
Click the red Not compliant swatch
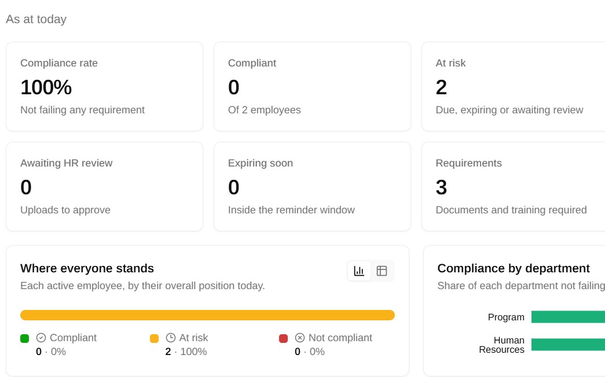point(283,338)
